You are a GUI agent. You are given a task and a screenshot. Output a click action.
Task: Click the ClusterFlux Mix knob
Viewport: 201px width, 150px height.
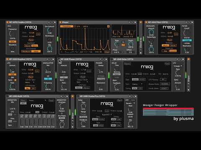click(x=130, y=123)
